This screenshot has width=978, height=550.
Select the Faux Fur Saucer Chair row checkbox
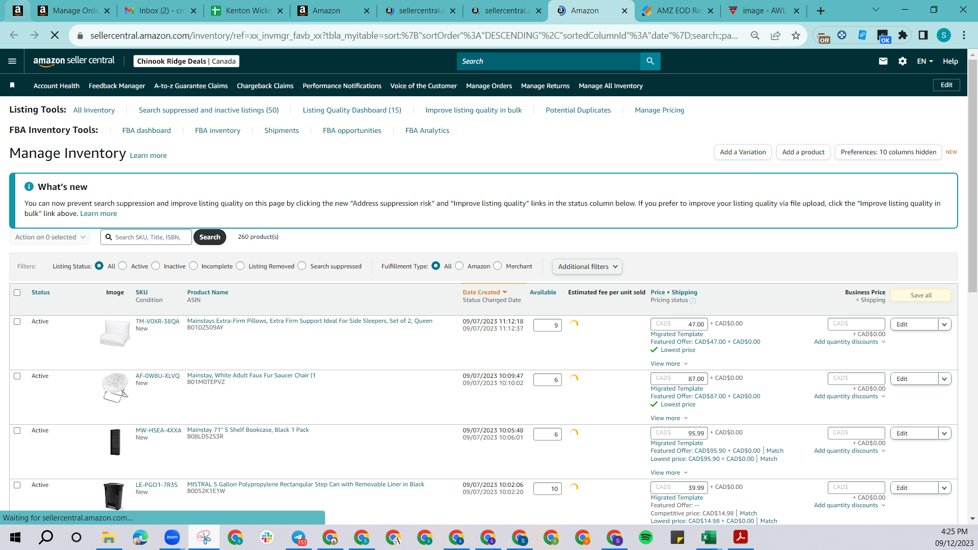click(x=17, y=376)
